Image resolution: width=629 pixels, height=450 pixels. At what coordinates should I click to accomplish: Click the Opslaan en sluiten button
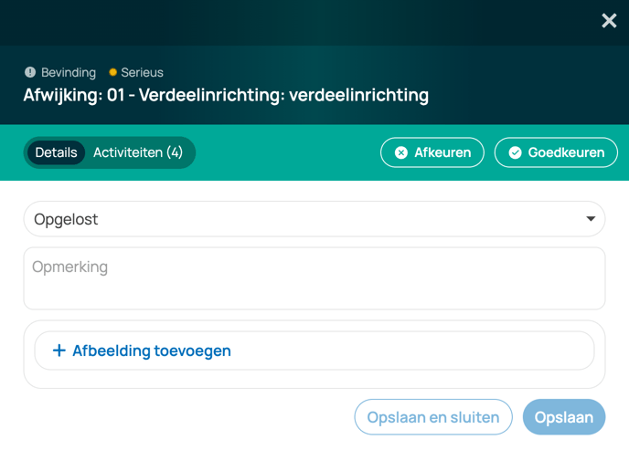click(x=433, y=417)
